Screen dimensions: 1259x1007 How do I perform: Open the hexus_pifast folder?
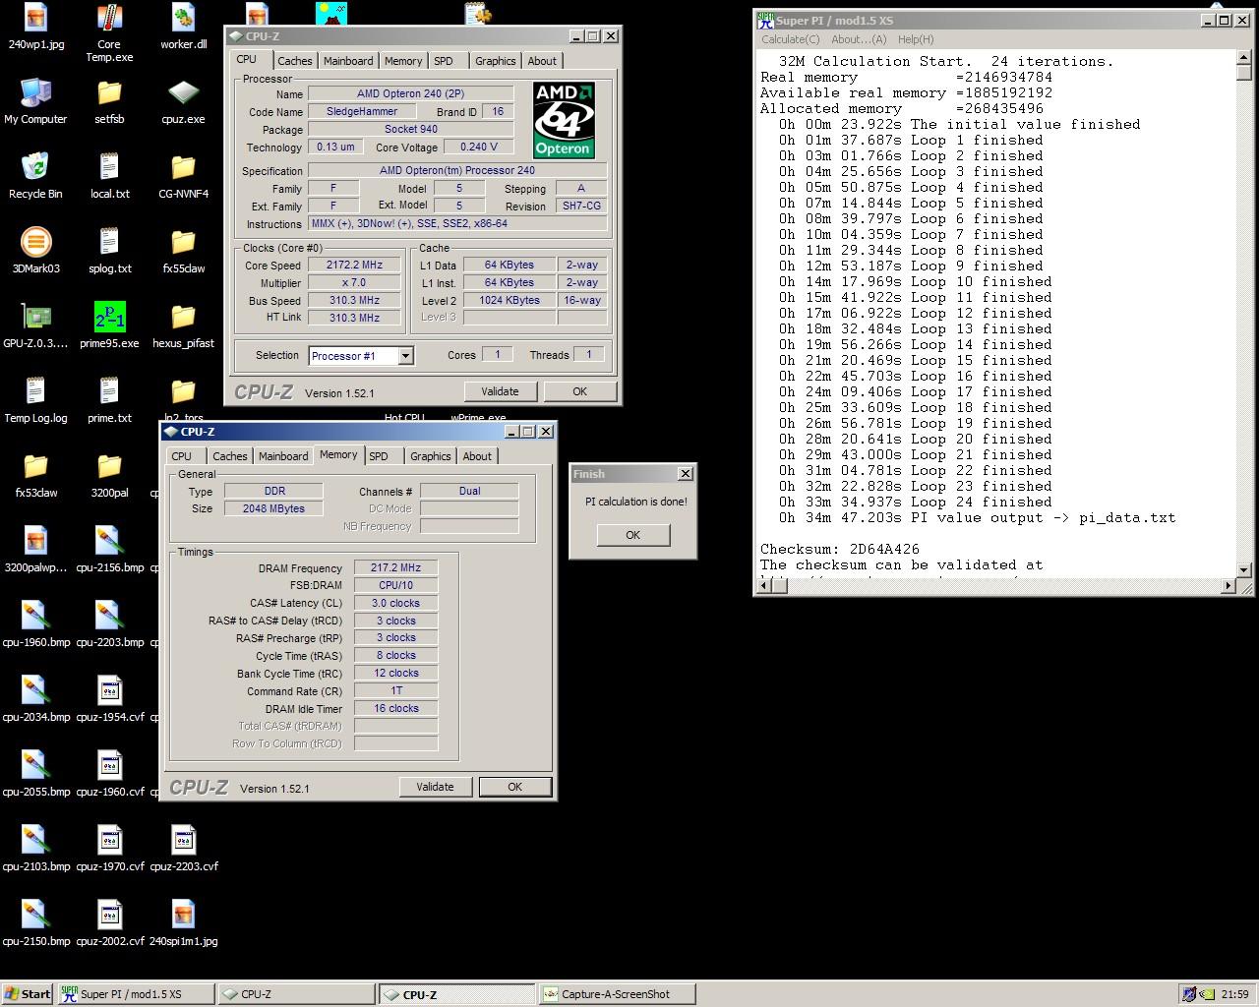tap(183, 325)
